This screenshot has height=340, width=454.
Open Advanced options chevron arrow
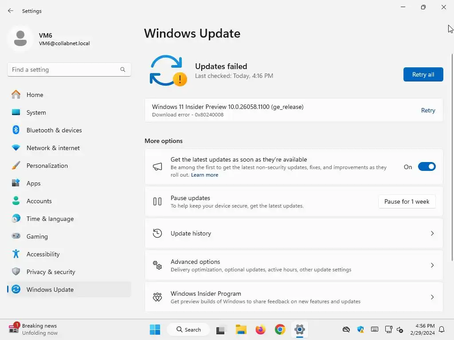point(432,265)
